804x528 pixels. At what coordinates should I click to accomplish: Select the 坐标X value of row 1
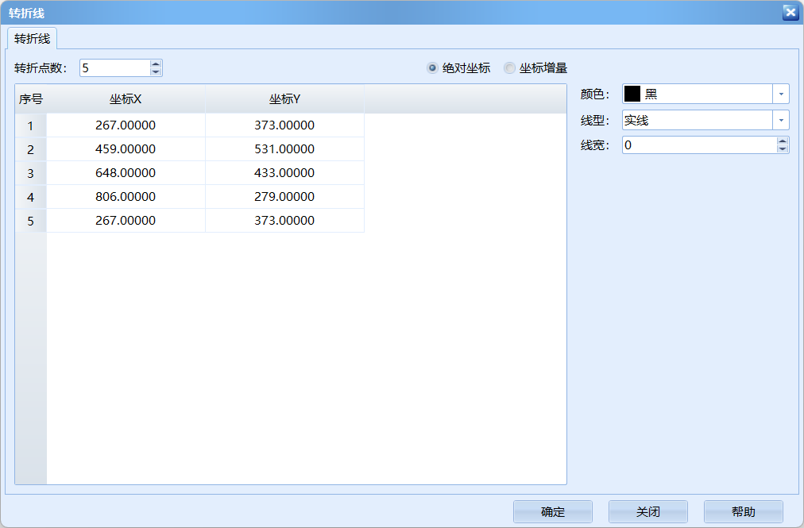click(126, 125)
